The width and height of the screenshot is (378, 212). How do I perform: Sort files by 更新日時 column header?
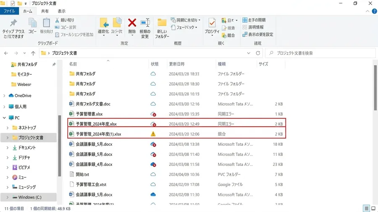click(177, 64)
